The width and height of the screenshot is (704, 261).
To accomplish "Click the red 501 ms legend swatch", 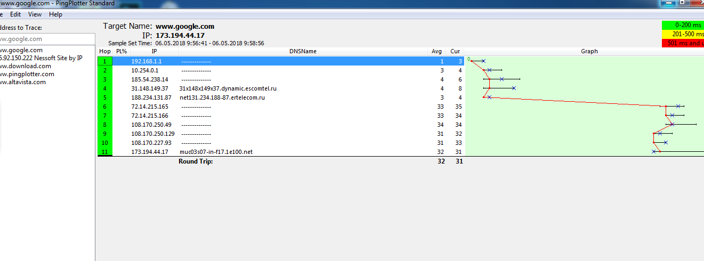I will 682,43.
